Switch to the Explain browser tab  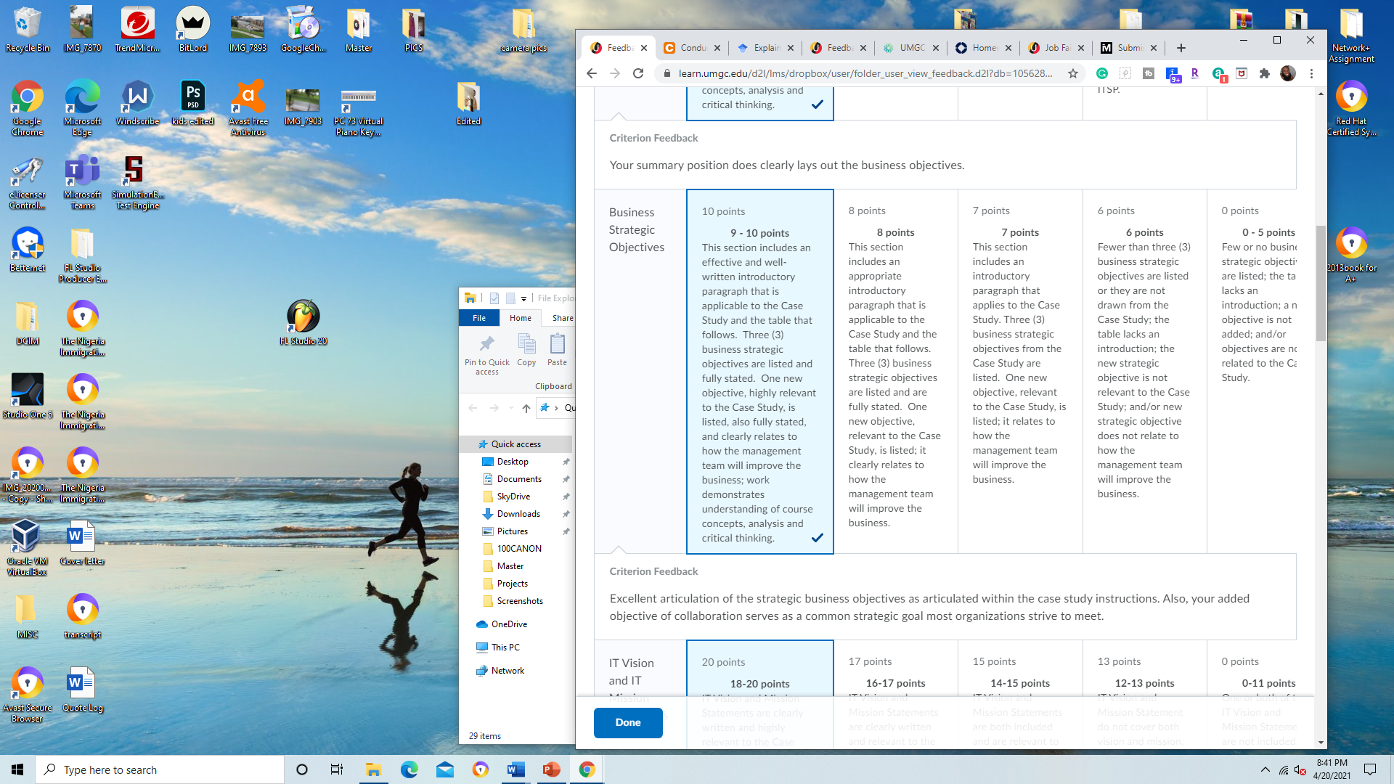coord(765,48)
